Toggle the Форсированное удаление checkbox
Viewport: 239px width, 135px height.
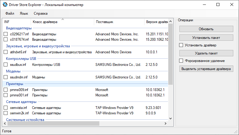click(181, 61)
